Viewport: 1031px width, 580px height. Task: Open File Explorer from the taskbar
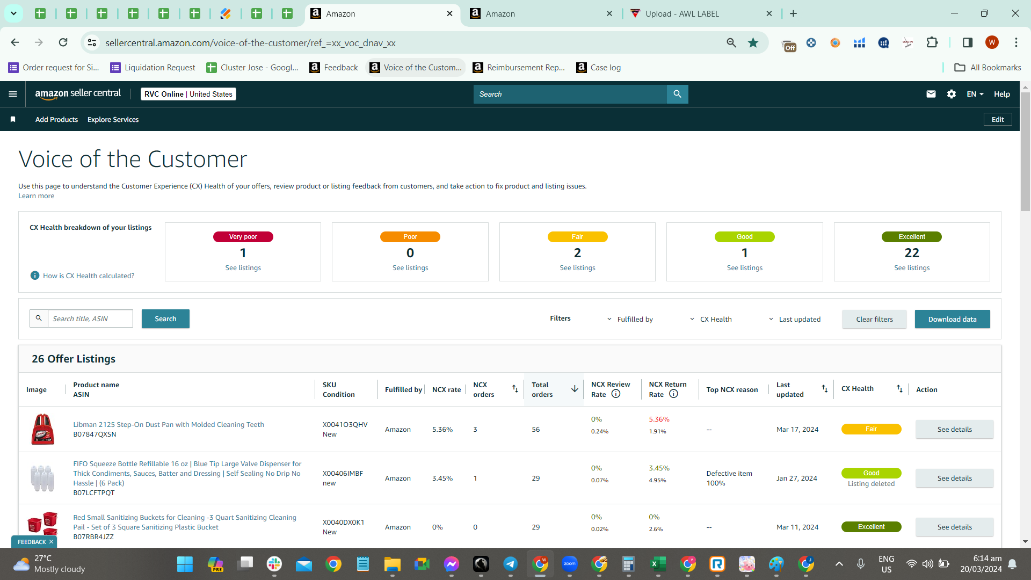pyautogui.click(x=393, y=564)
